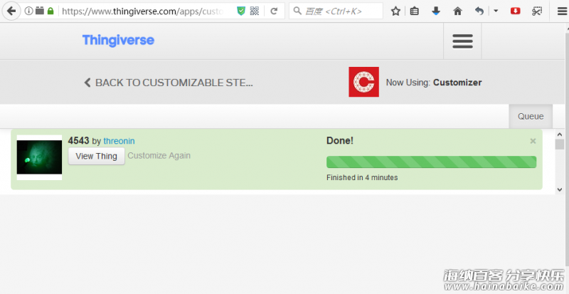The width and height of the screenshot is (569, 294).
Task: Bookmark this page with the star
Action: (395, 11)
